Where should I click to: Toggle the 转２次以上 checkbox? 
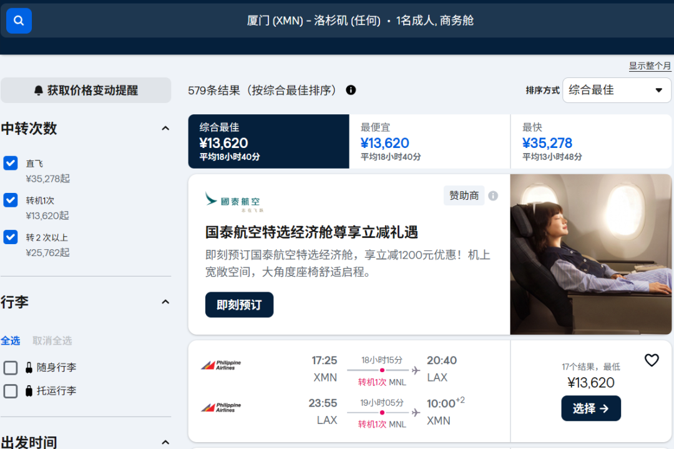click(x=11, y=237)
